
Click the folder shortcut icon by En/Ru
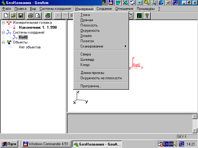coord(168,2)
